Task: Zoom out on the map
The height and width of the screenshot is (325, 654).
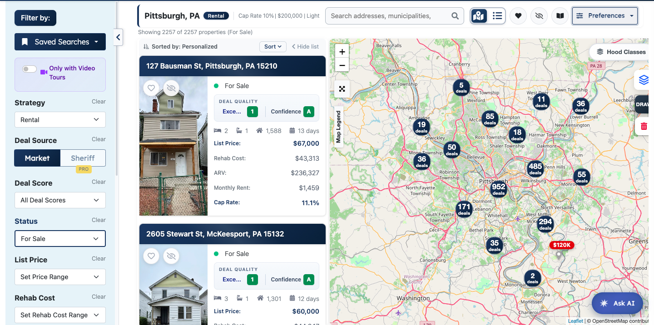Action: [x=342, y=65]
